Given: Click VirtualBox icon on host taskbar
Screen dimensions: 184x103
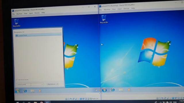Looking at the screenshot, I should 47,102.
